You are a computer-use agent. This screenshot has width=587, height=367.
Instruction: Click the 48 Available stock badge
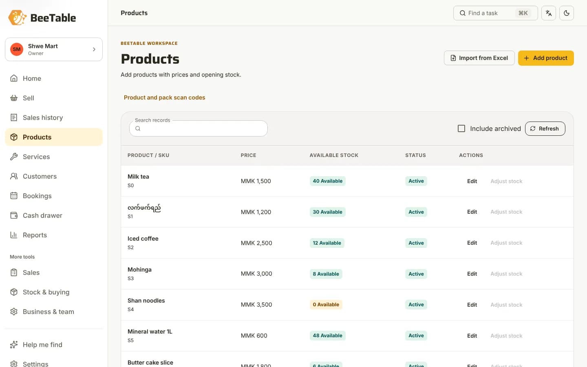click(328, 336)
